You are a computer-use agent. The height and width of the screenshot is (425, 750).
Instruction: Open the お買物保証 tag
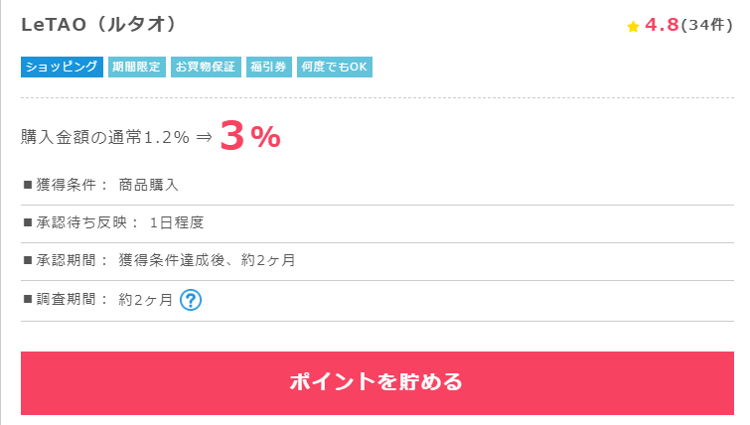[x=206, y=67]
